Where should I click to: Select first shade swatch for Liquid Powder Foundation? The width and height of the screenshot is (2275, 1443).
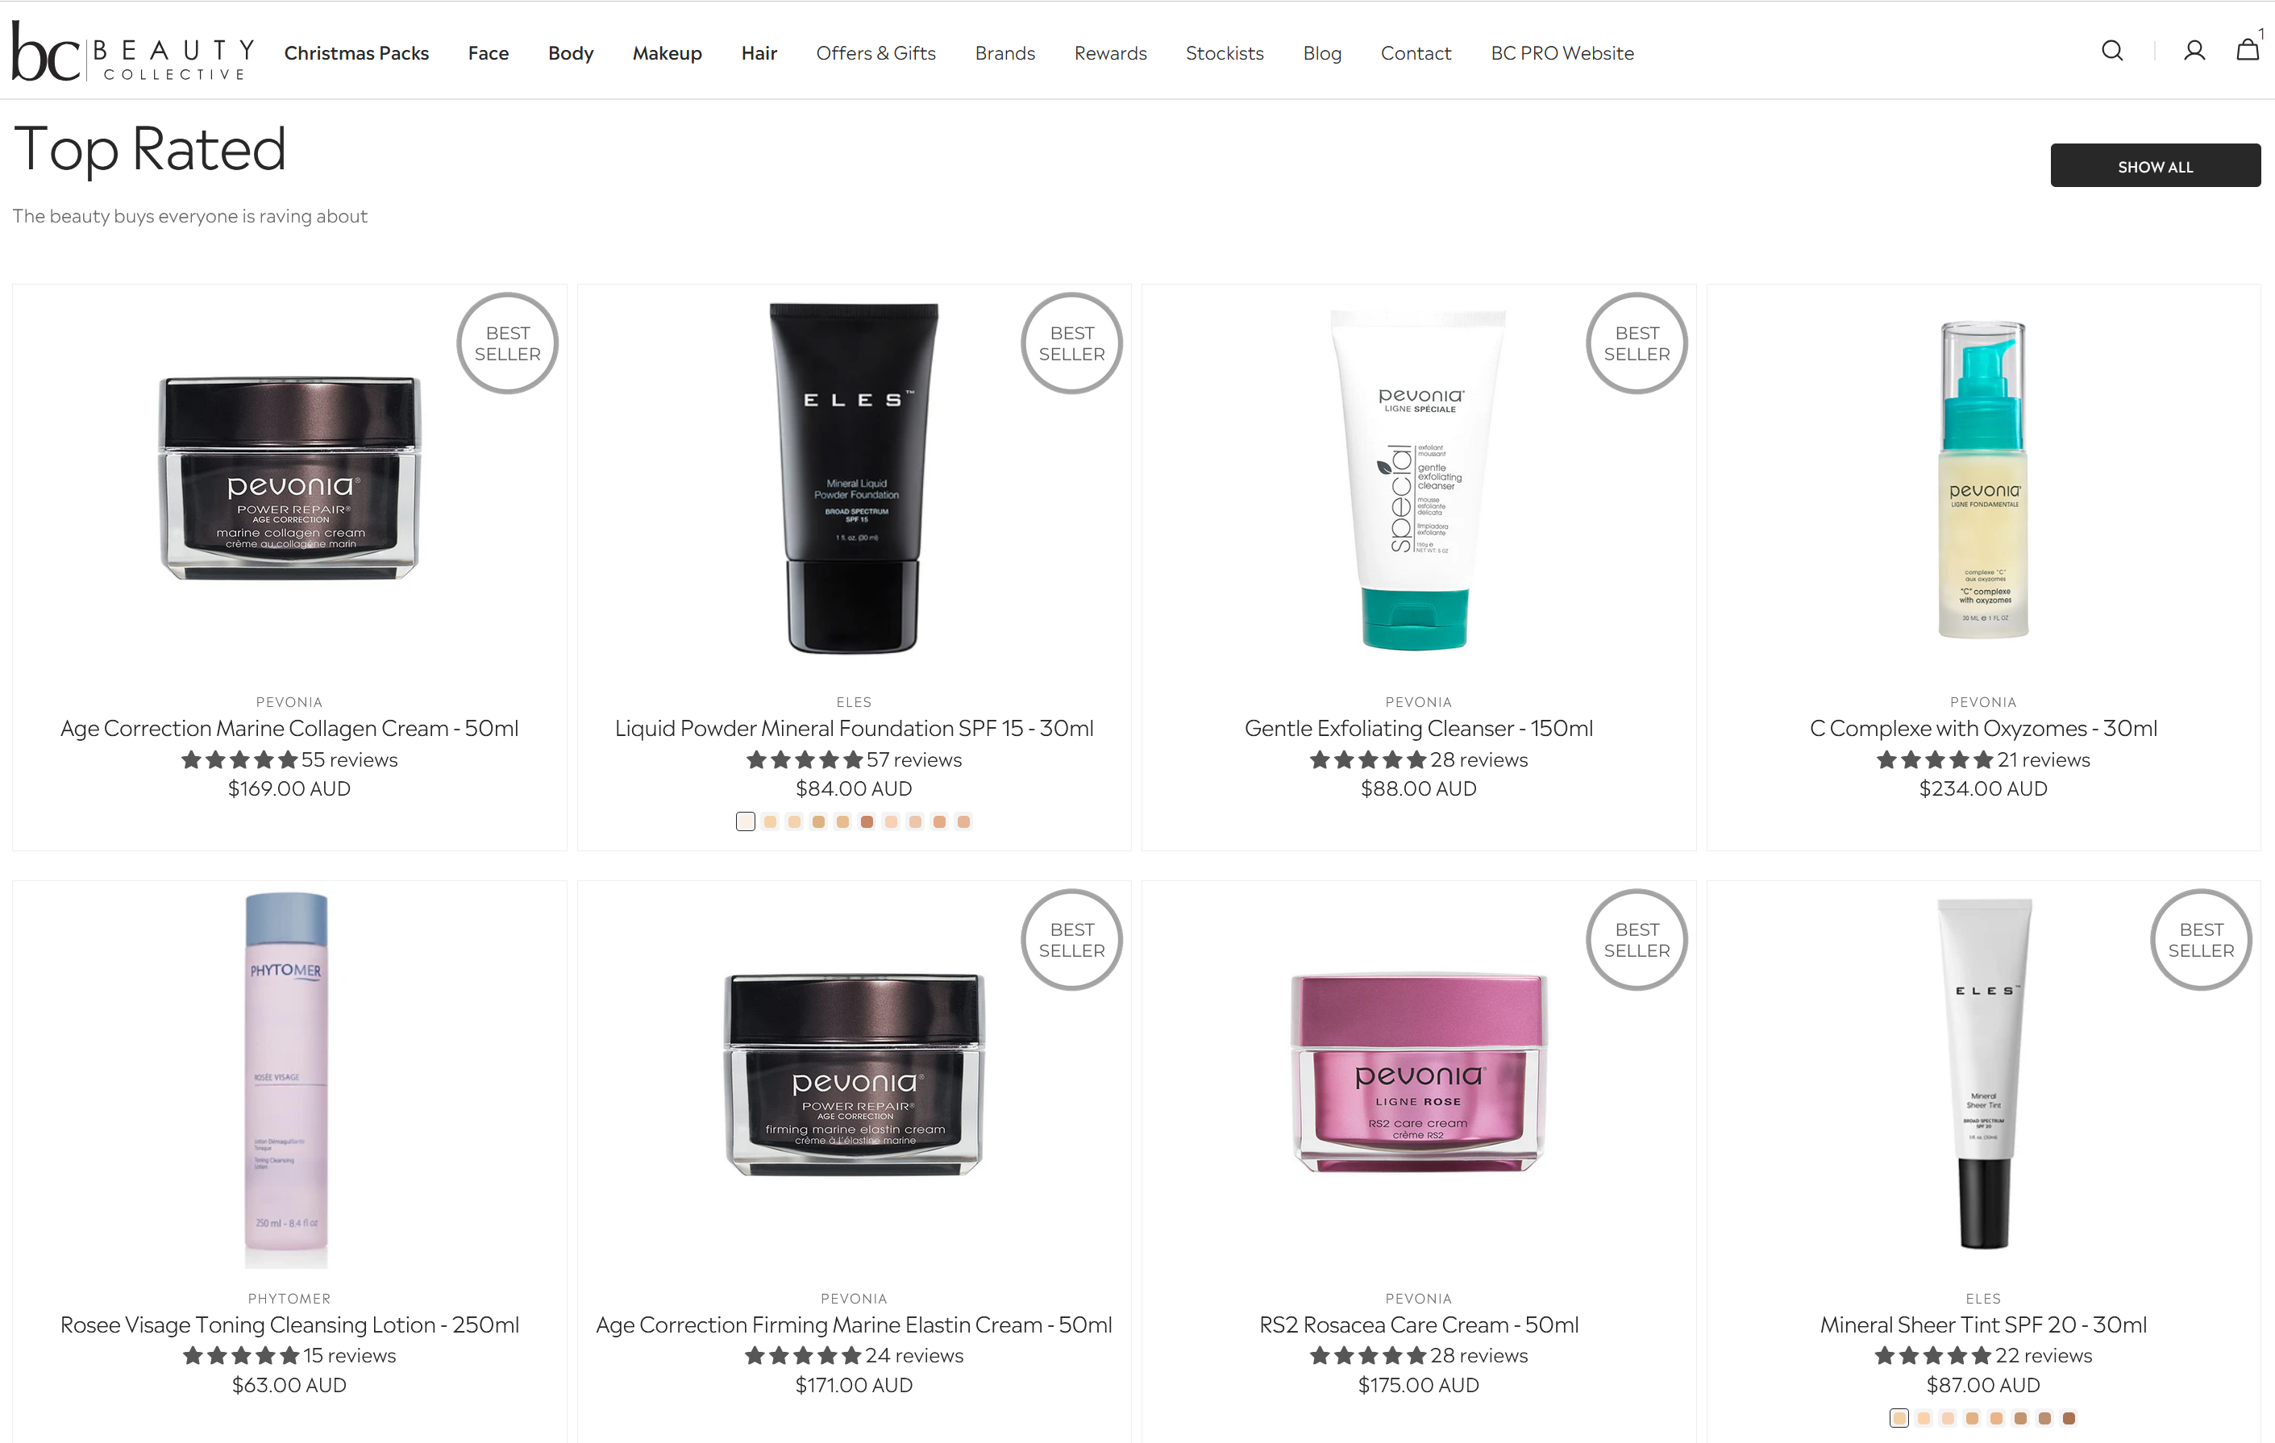click(746, 821)
